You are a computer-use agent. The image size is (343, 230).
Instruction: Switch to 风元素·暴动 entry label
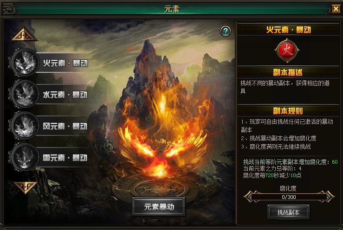coord(65,126)
